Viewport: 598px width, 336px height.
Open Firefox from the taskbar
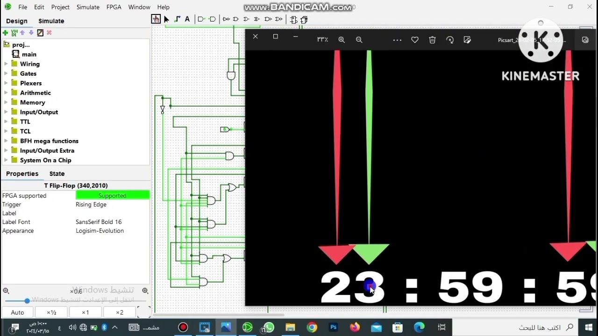click(x=355, y=327)
